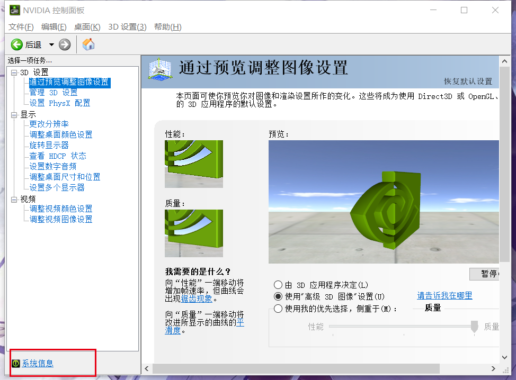This screenshot has width=516, height=380.
Task: Click the NVIDIA title bar app icon
Action: (x=14, y=10)
